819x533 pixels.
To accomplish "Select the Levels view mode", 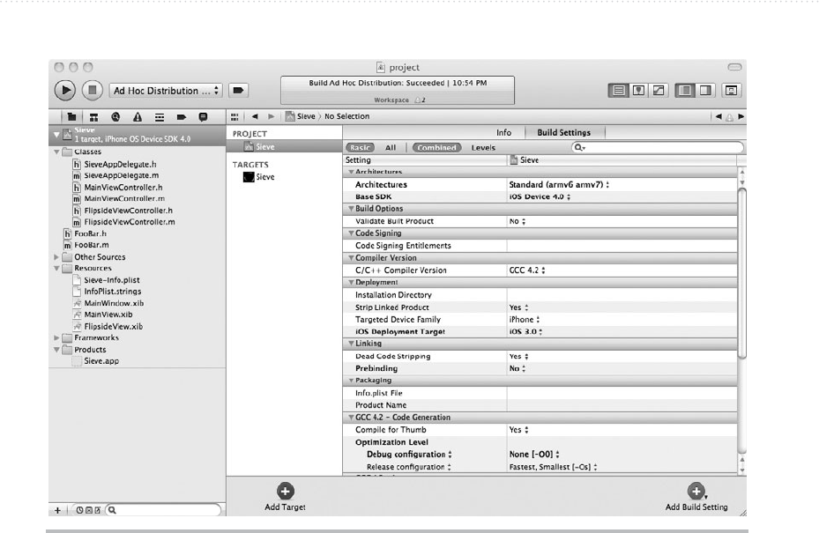I will pyautogui.click(x=483, y=148).
